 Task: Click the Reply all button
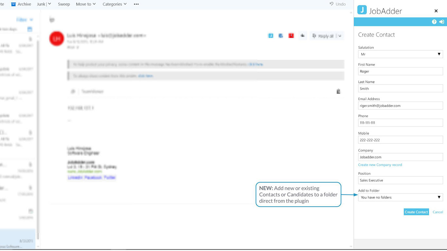[323, 36]
